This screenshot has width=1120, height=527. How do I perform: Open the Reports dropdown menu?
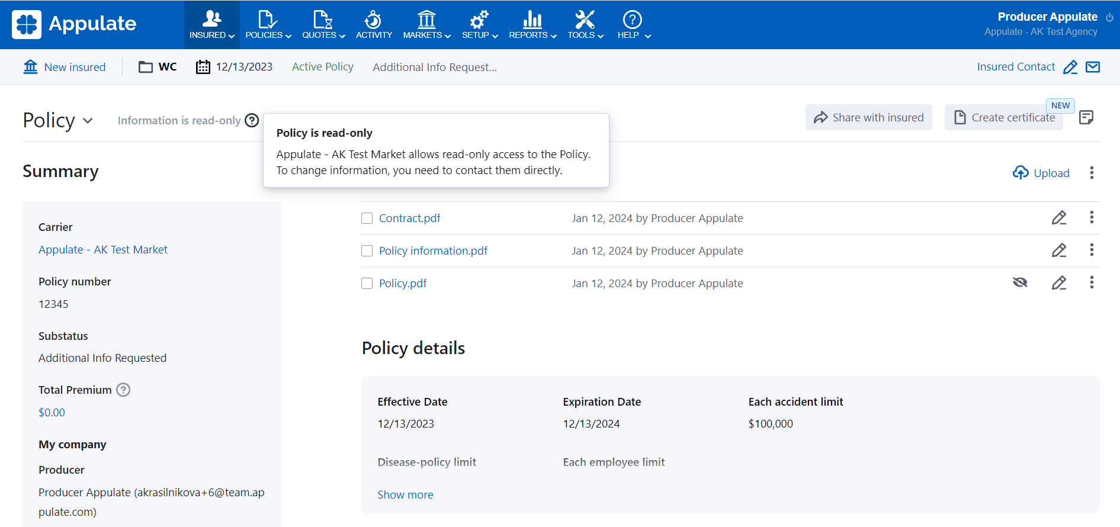532,25
